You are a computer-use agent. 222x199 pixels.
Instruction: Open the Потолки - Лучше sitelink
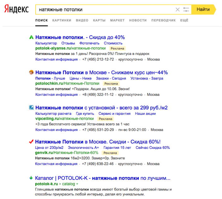[50, 78]
